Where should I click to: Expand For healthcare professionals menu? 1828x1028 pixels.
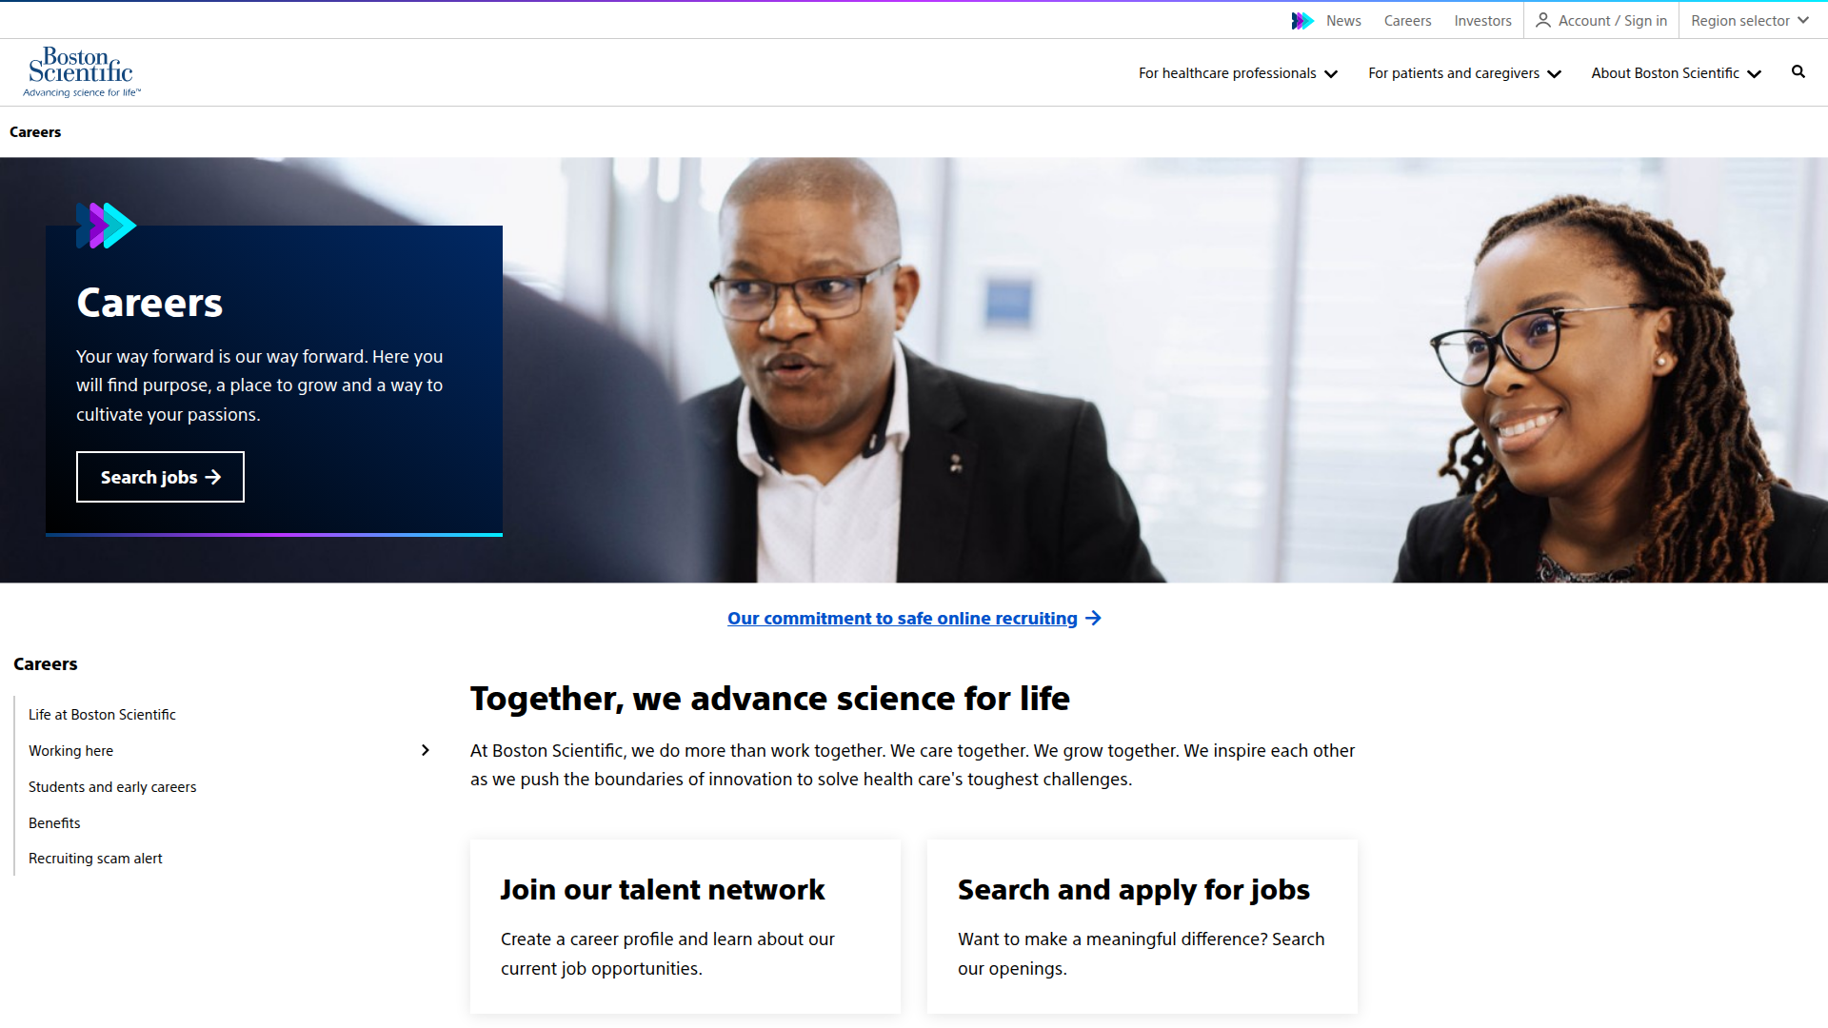(1238, 73)
